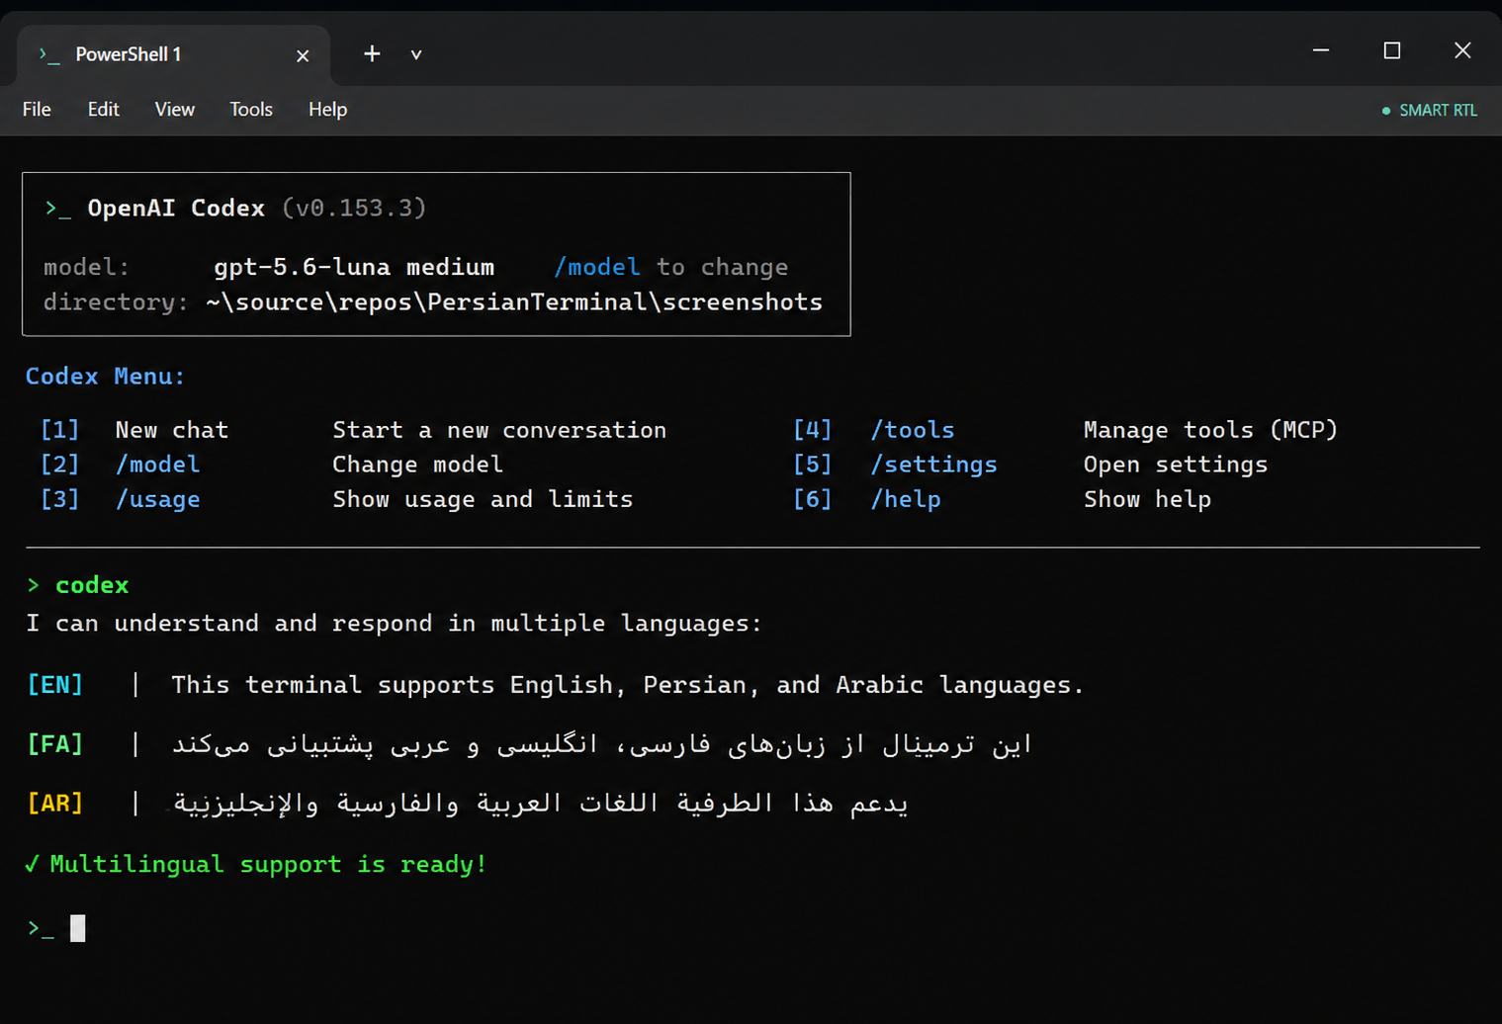This screenshot has height=1024, width=1502.
Task: Select menu number [6]
Action: point(812,499)
